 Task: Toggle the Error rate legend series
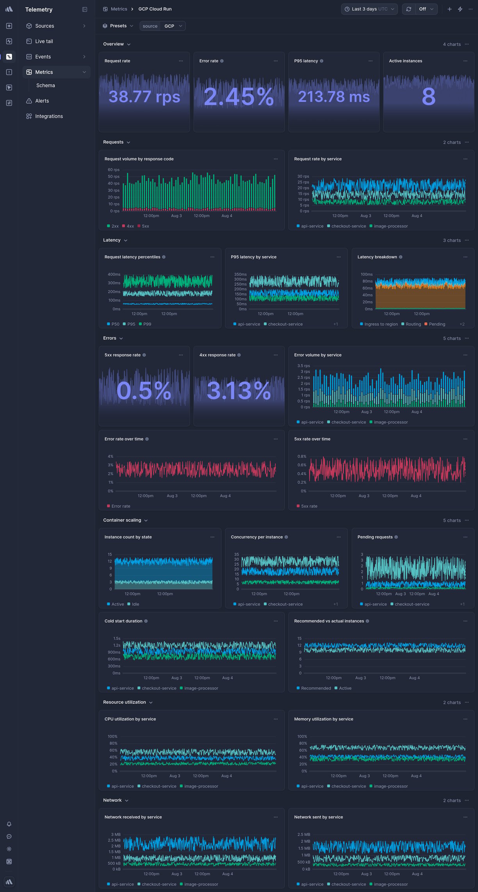coord(119,506)
